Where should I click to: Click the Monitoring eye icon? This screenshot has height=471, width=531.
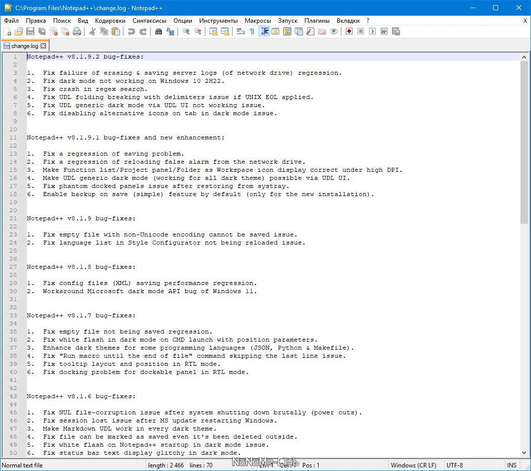coord(334,31)
